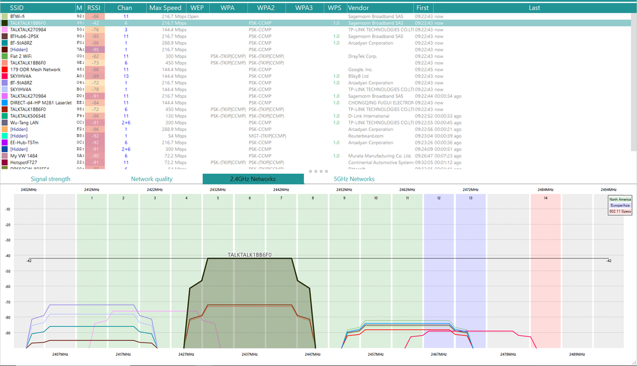This screenshot has width=637, height=366.
Task: Click the network list vertical scrollbar
Action: point(634,81)
